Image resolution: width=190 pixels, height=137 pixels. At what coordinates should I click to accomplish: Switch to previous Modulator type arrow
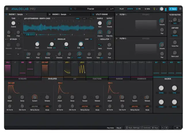(x=99, y=39)
